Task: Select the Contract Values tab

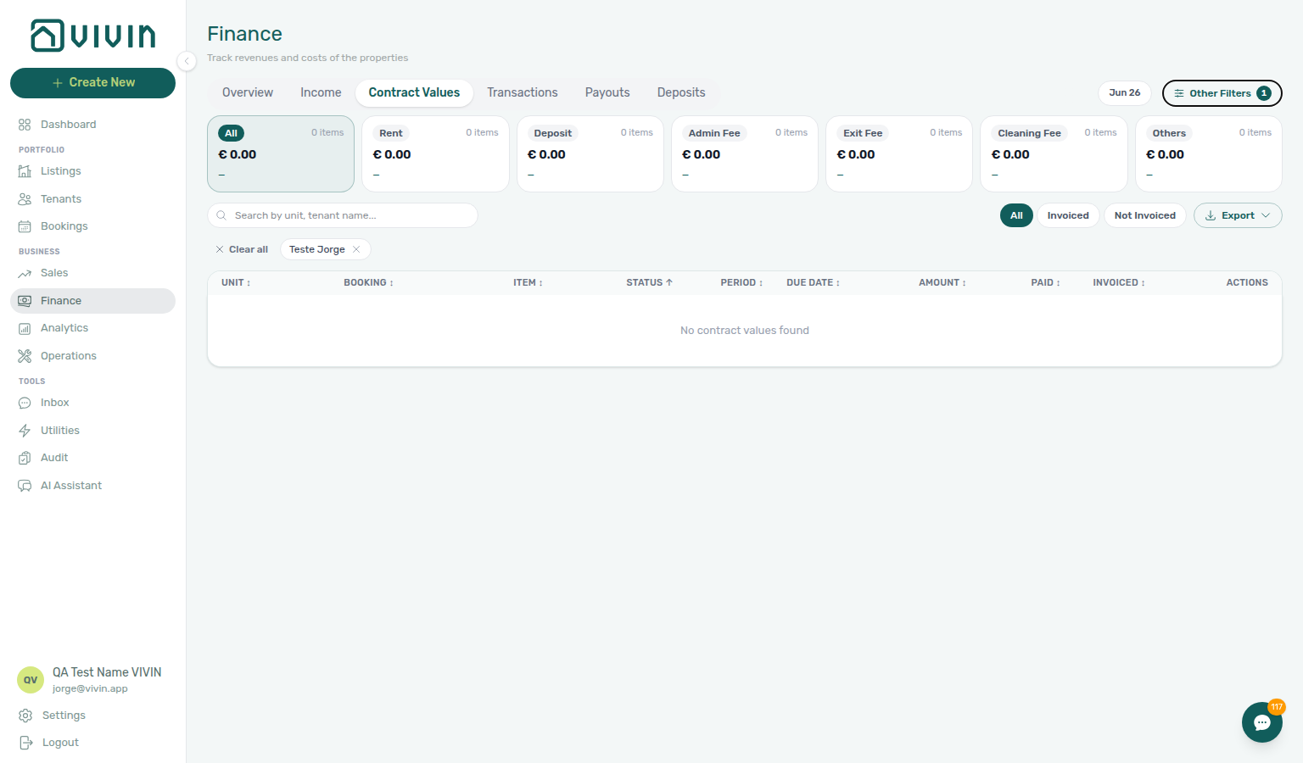Action: (x=414, y=92)
